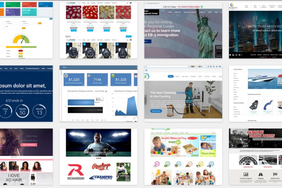Click the yellow-green gauge chart on the dashboard
The image size is (282, 188).
click(x=21, y=39)
